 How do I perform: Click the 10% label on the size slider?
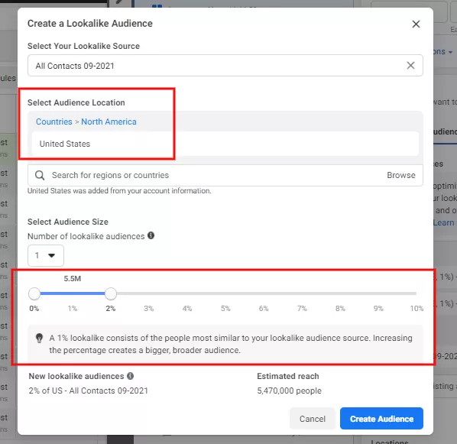click(x=416, y=309)
